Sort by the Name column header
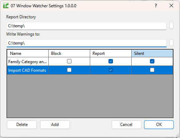 point(28,53)
